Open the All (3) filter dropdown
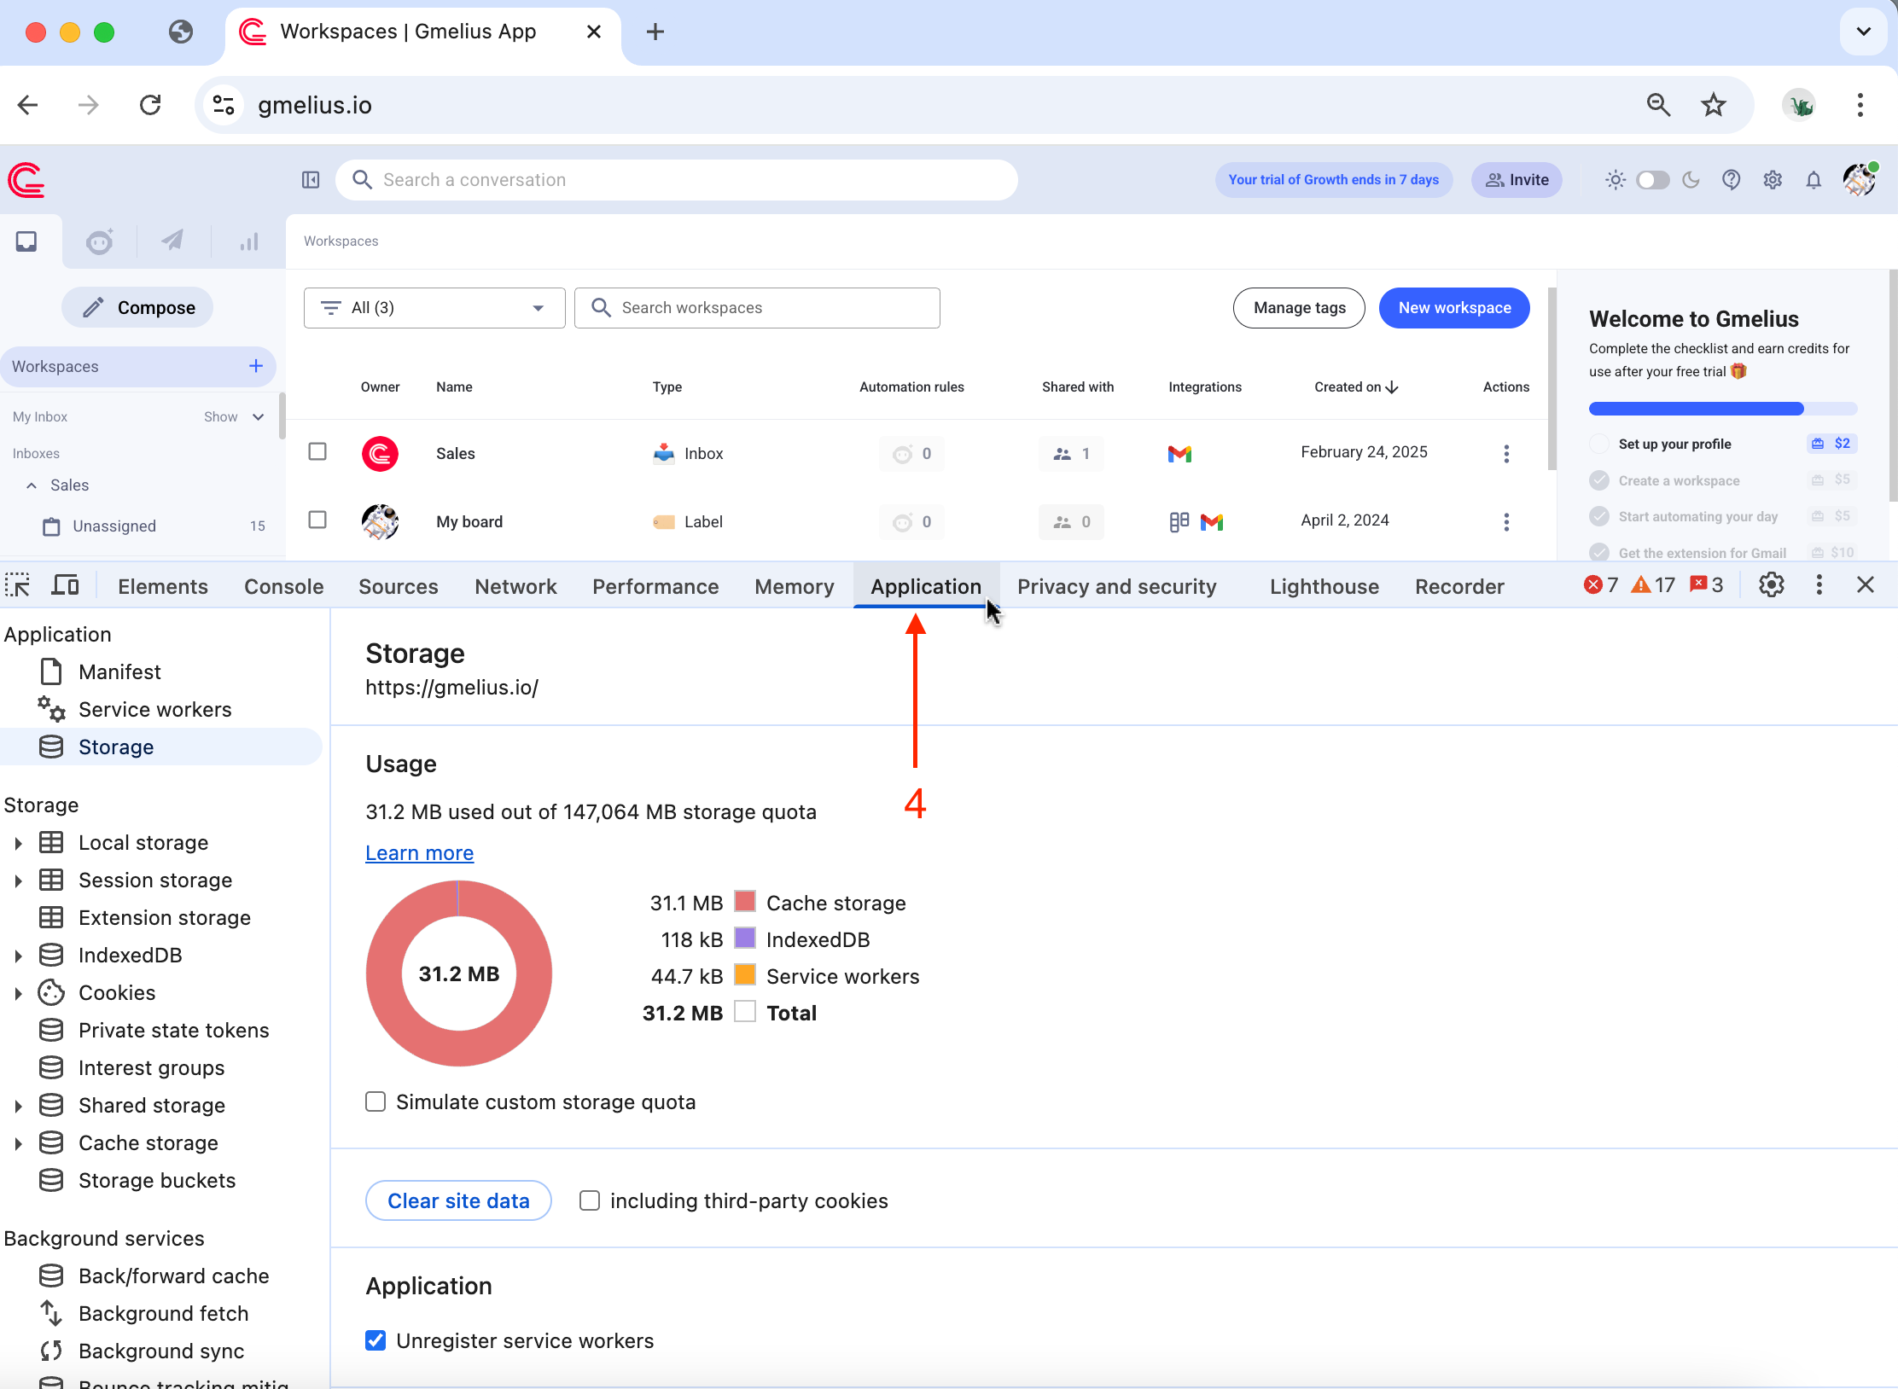1898x1389 pixels. click(x=434, y=308)
